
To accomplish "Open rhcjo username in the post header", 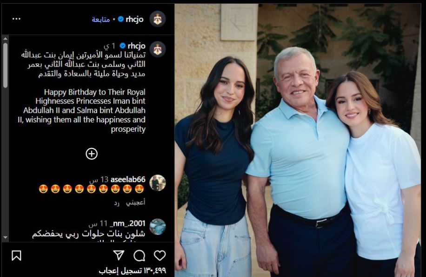I will click(134, 19).
